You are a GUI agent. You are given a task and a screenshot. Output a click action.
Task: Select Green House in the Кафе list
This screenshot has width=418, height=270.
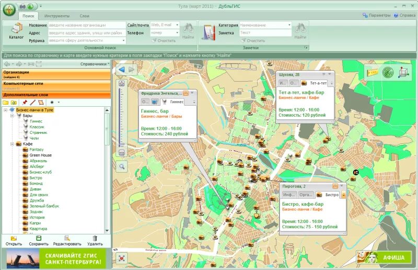[41, 155]
